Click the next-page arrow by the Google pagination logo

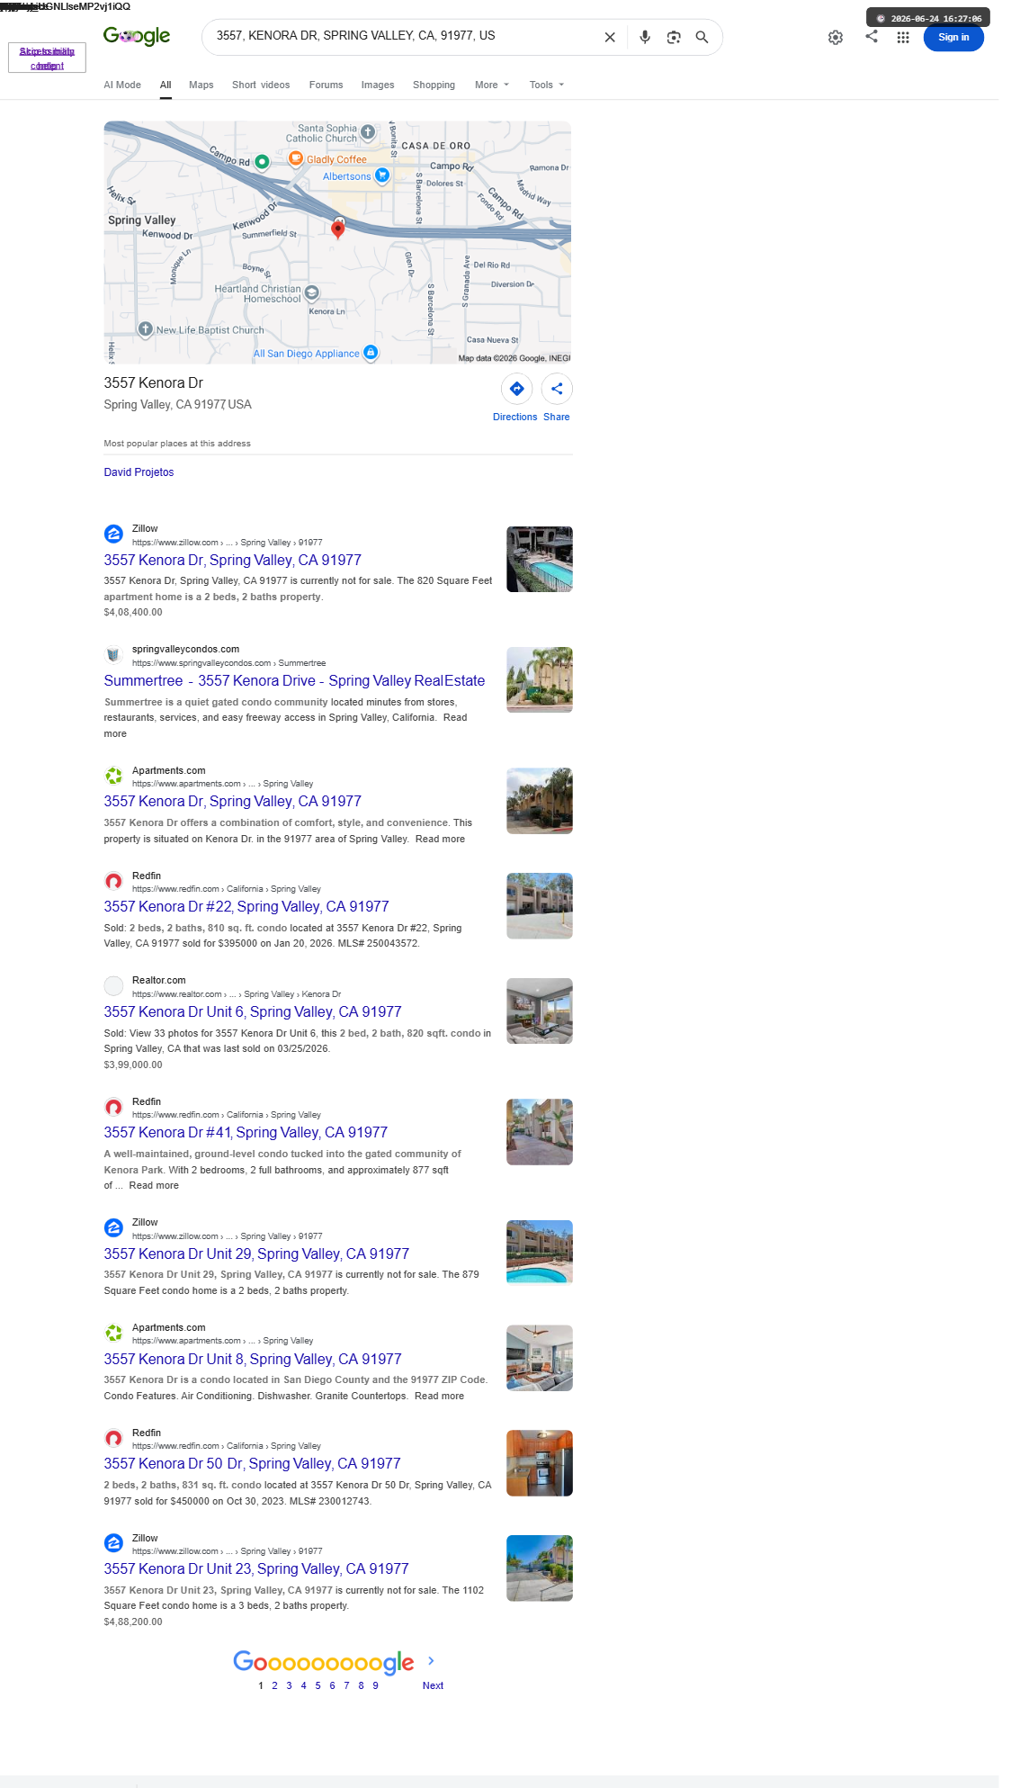(431, 1661)
